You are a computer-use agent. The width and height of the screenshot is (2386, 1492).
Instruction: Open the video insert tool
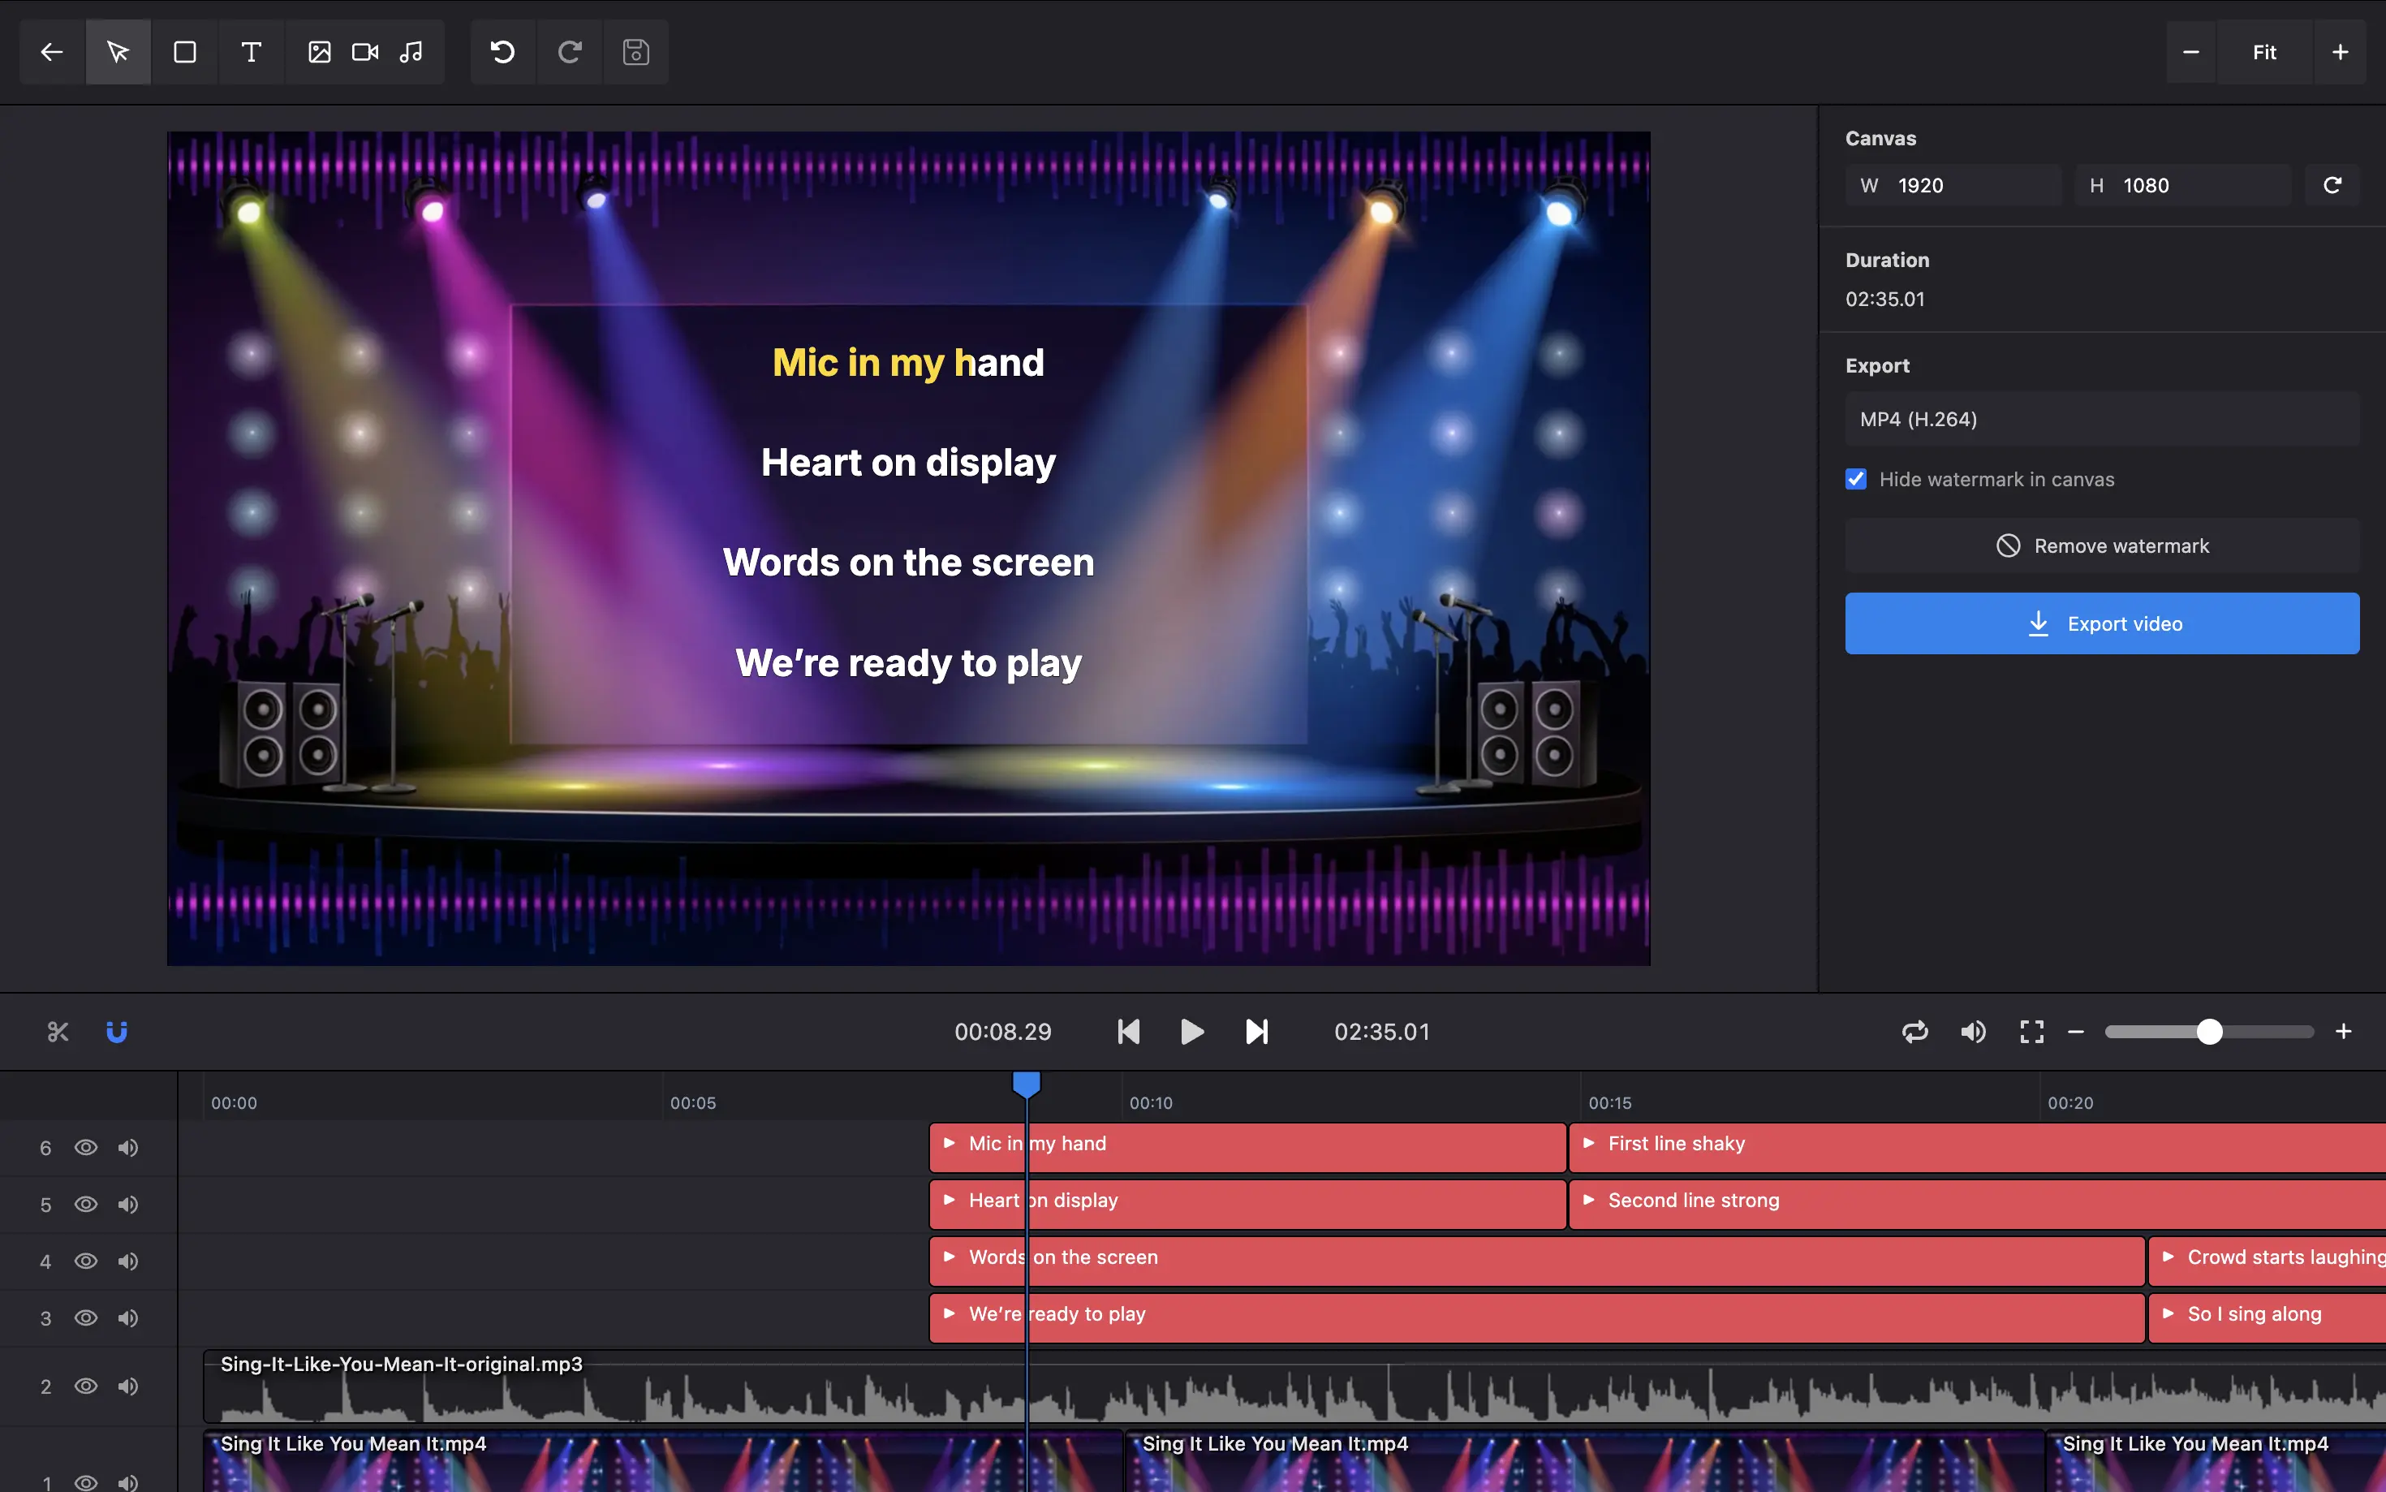coord(364,51)
